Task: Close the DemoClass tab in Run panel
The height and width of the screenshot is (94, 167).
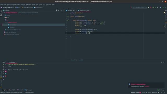Action: tap(16, 62)
